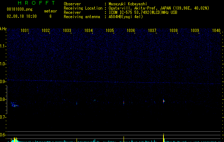Click the meteor label

click(51, 11)
